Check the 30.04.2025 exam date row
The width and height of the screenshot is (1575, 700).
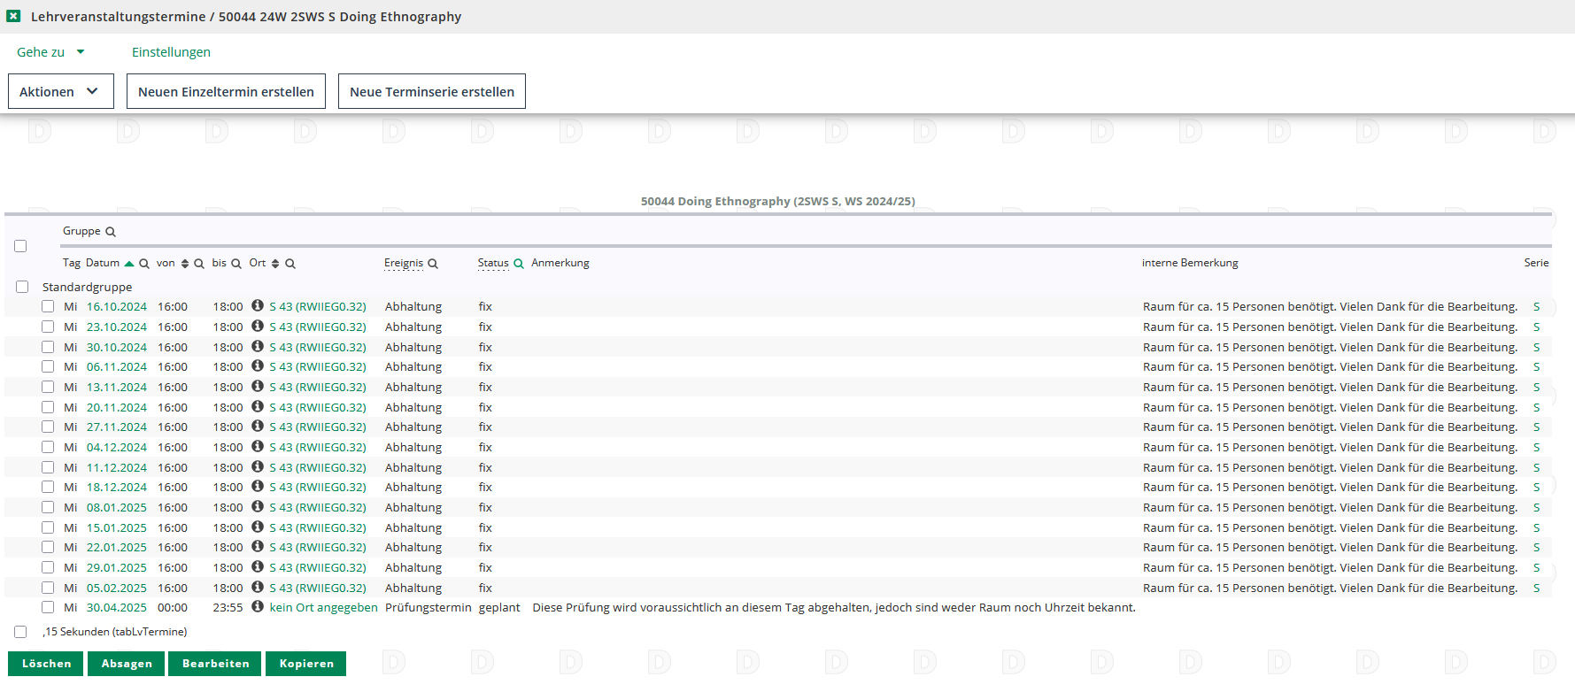(48, 607)
